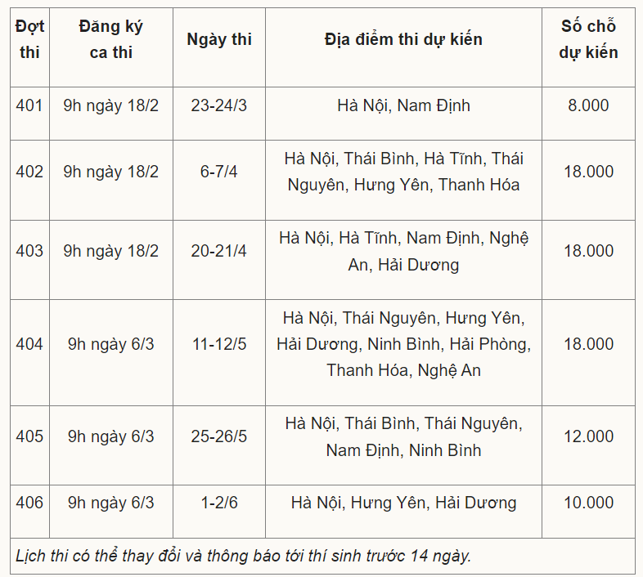The image size is (643, 577).
Task: Select exam round 401 cell
Action: (29, 105)
